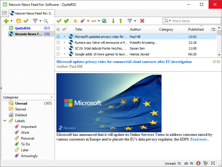
Task: Open the blue Microsoft article headline link
Action: pyautogui.click(x=124, y=62)
